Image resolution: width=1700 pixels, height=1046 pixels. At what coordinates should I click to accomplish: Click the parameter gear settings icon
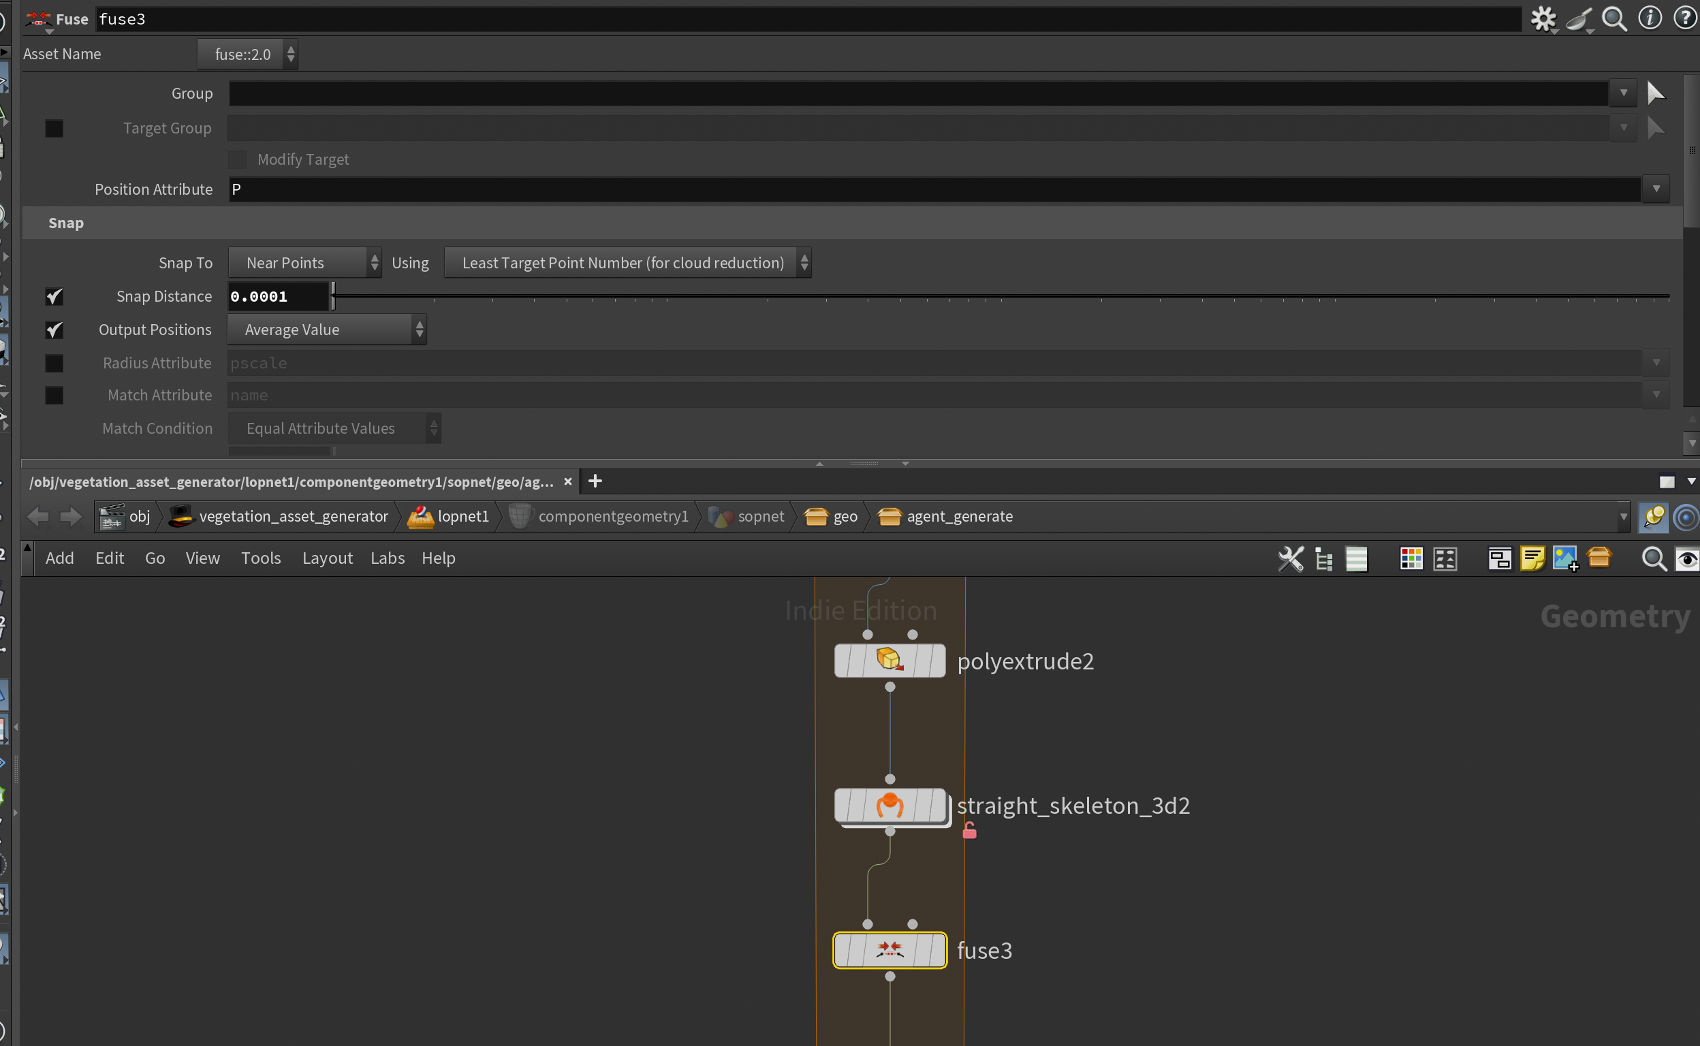1542,18
